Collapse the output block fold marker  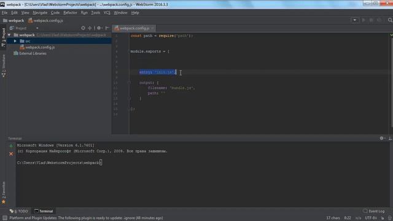click(130, 83)
